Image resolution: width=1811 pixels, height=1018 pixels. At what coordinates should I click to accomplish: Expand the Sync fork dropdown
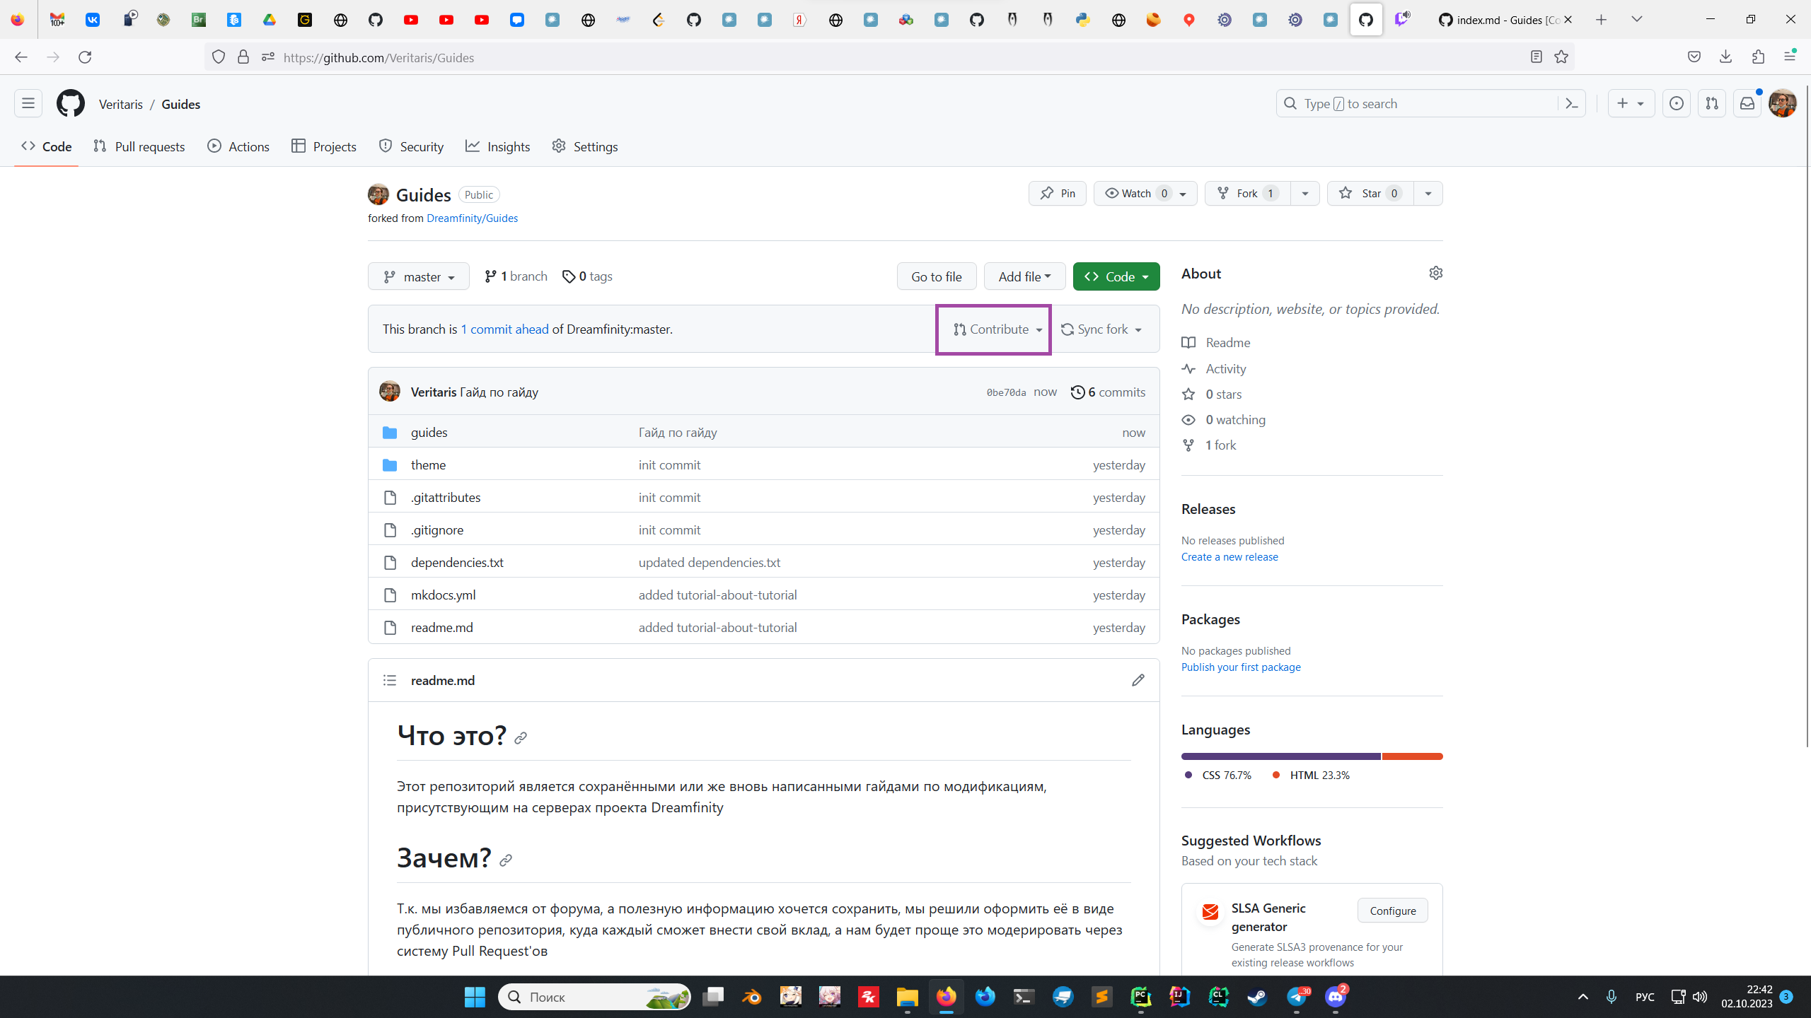pos(1101,329)
